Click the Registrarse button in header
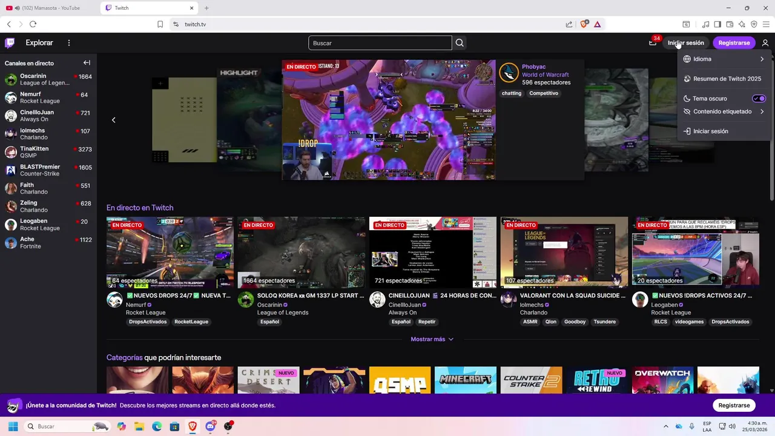The image size is (775, 436). (734, 43)
